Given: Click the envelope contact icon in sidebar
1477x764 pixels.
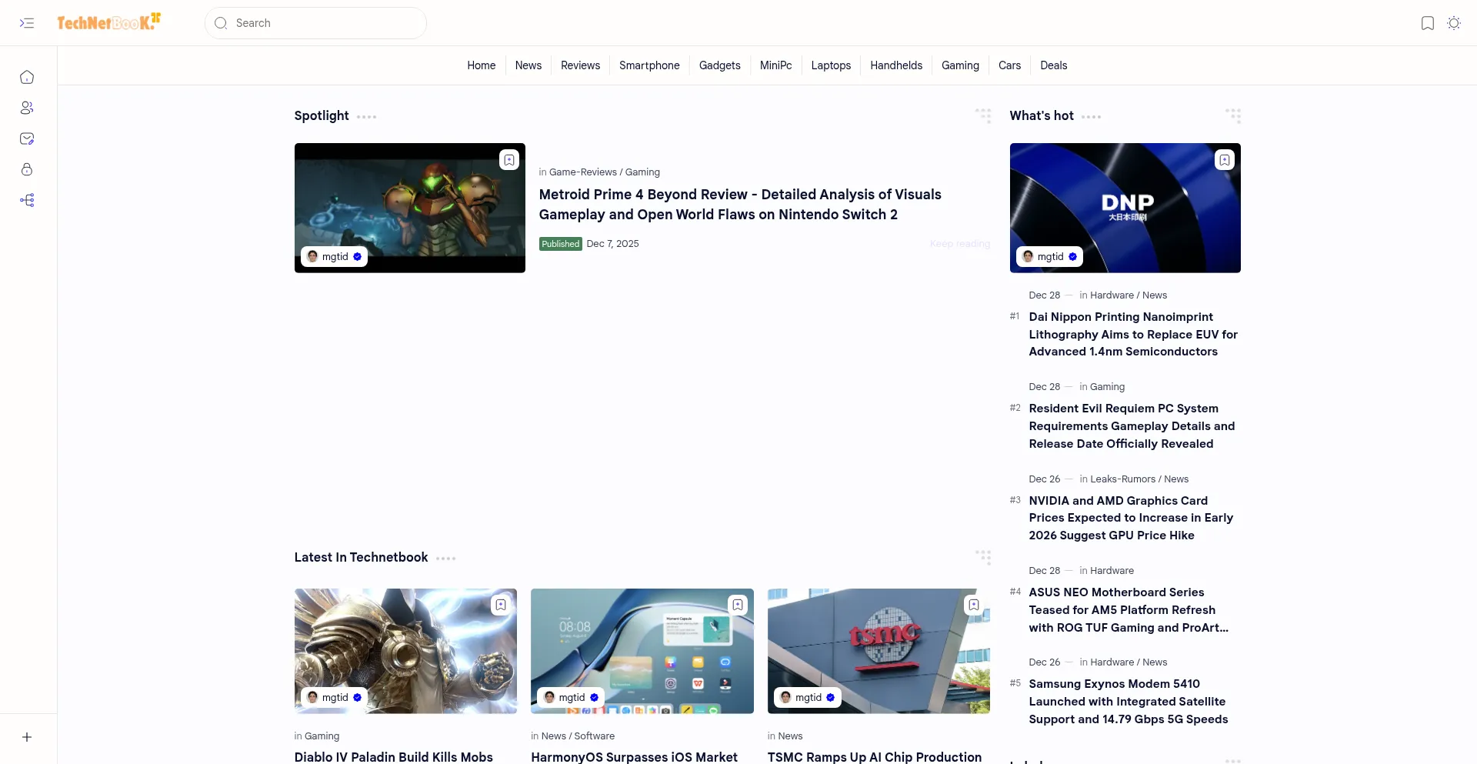Looking at the screenshot, I should (27, 138).
